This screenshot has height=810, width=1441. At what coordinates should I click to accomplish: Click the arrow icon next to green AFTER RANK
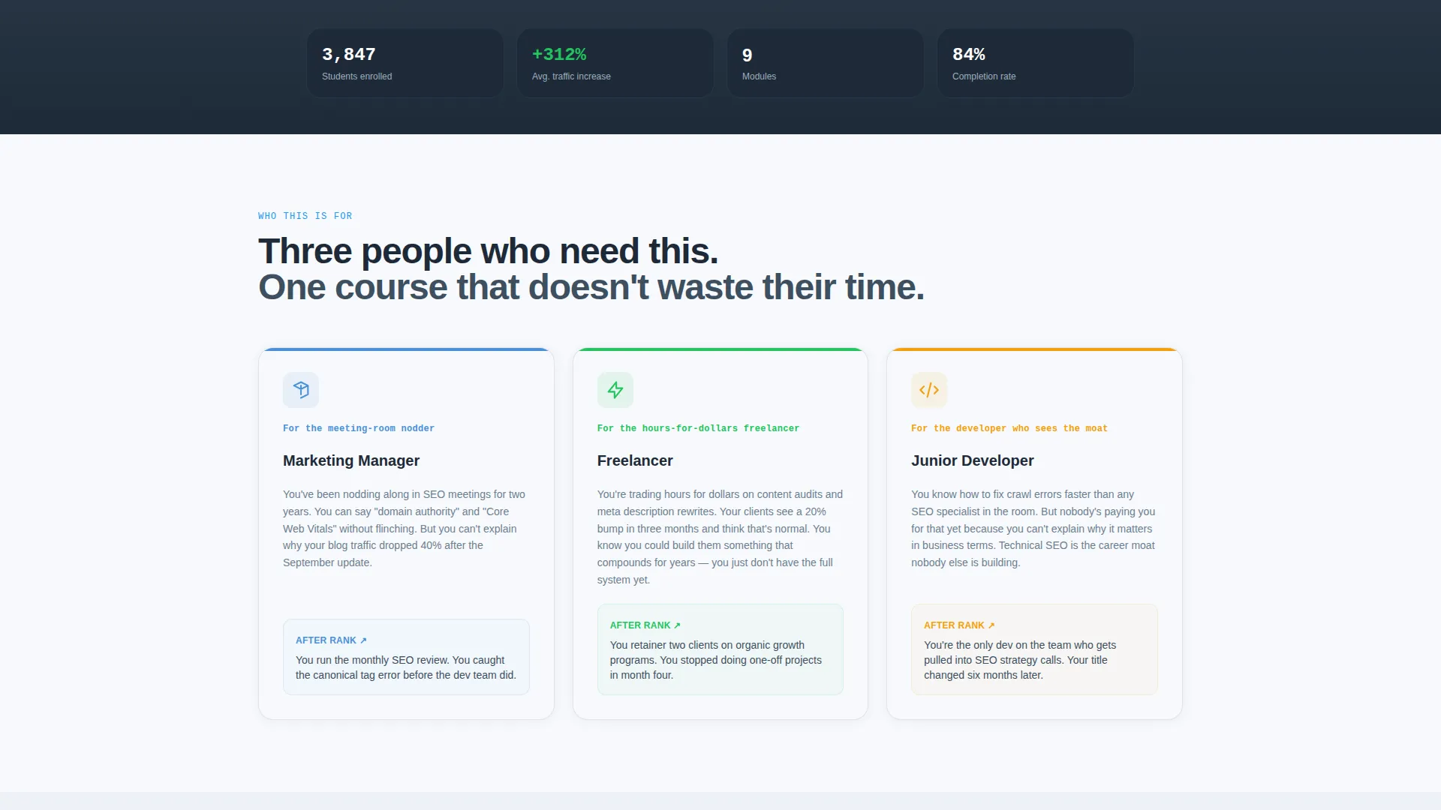point(677,625)
